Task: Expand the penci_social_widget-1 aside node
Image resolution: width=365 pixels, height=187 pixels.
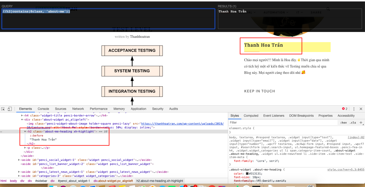Action: click(19, 160)
